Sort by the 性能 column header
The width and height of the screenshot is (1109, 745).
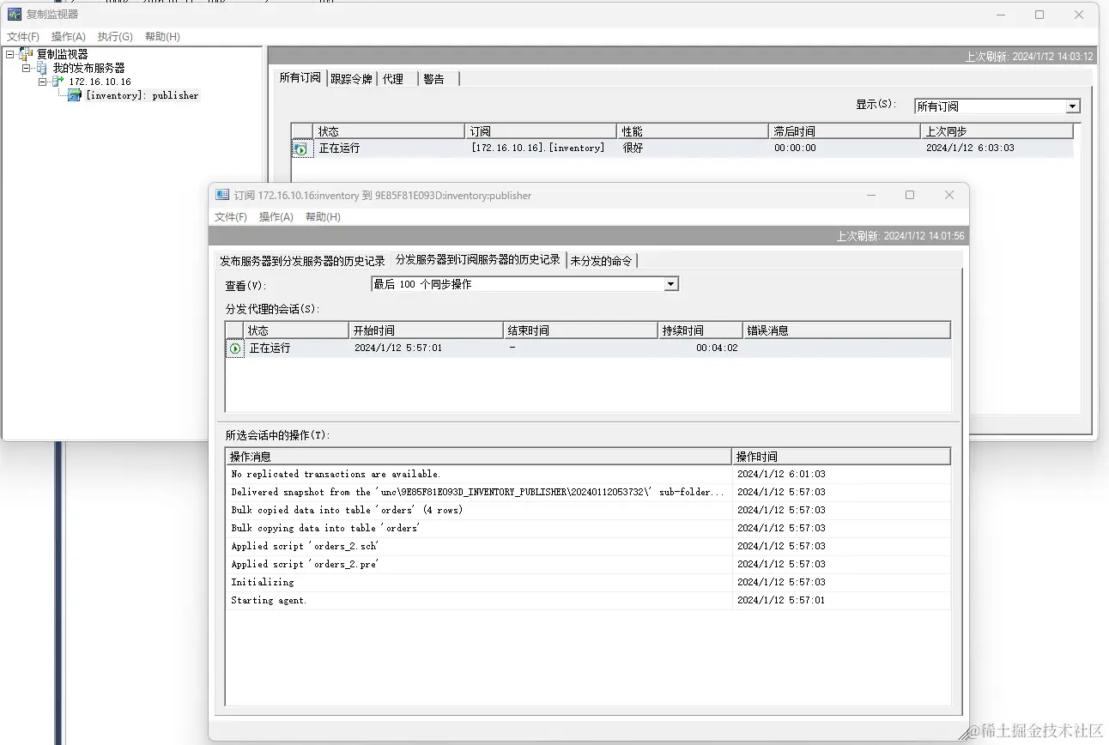click(694, 131)
